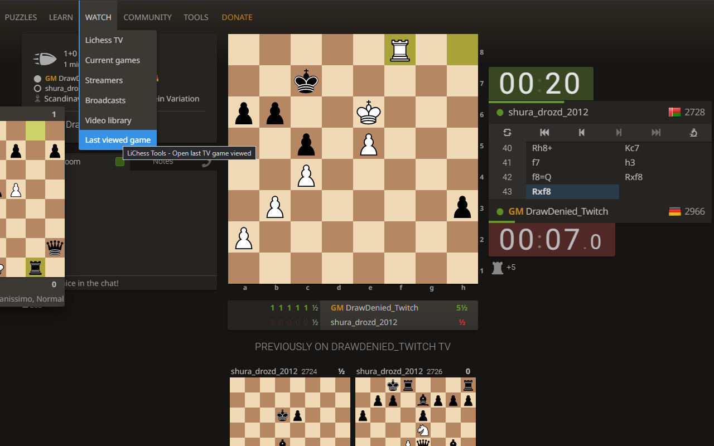The height and width of the screenshot is (446, 714).
Task: Click the Donate link
Action: (x=237, y=17)
